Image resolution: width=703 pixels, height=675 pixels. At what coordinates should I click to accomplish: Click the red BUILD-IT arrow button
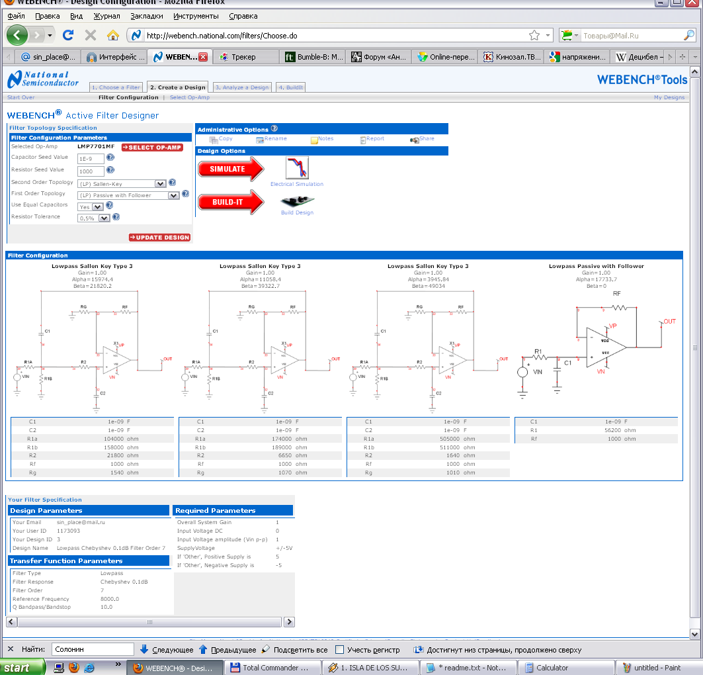point(231,202)
